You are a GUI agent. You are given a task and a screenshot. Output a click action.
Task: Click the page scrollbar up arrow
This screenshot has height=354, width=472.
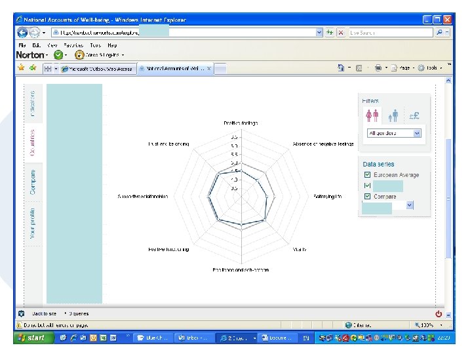click(x=448, y=81)
